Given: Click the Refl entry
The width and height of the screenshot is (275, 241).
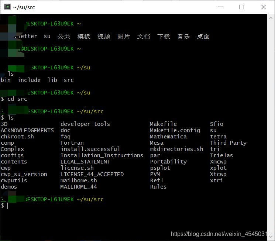Looking at the screenshot, I should [157, 180].
